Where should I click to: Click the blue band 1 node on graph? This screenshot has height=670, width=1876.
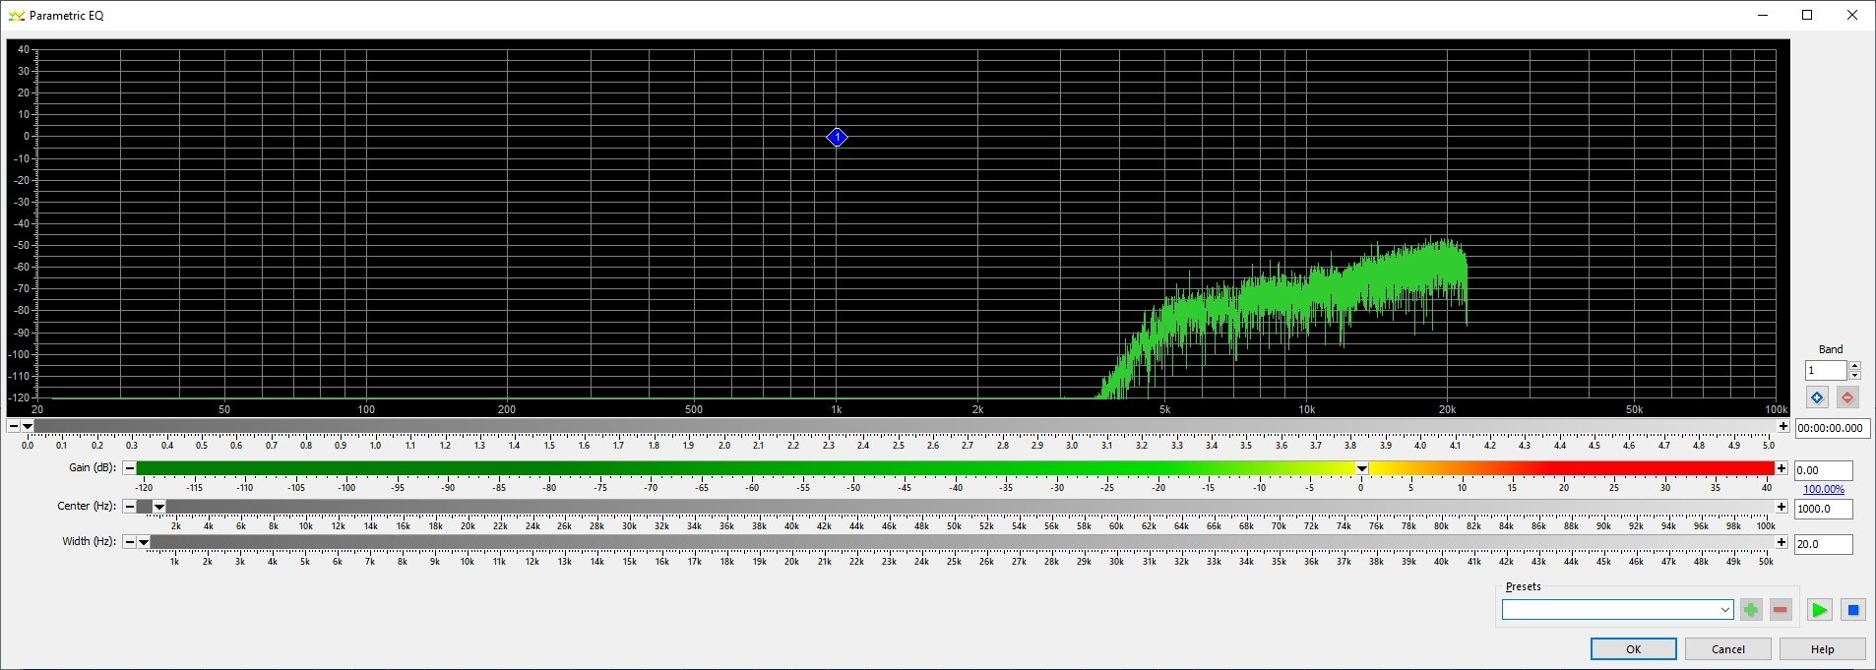837,138
